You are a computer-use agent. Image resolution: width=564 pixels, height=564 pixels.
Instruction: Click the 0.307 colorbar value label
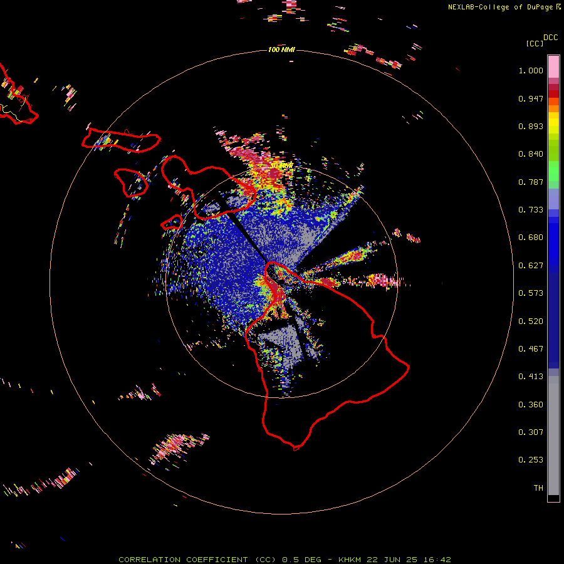point(531,432)
